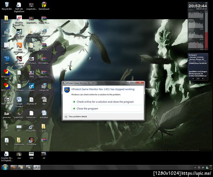Launch the PhenomM... shortcut icon
This screenshot has height=177, width=213.
pos(31,128)
